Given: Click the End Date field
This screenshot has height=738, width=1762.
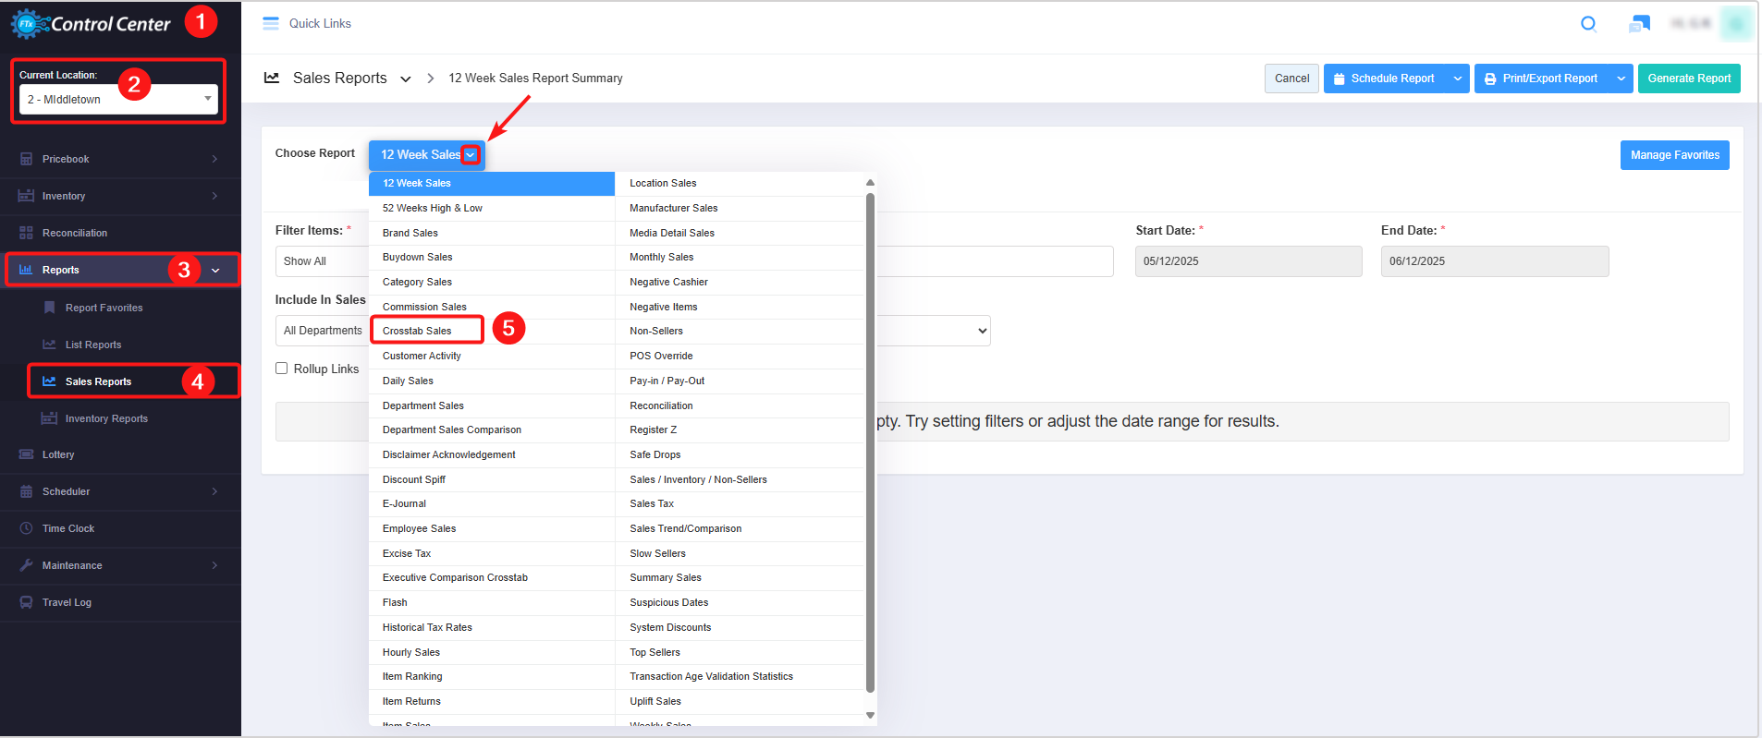Looking at the screenshot, I should tap(1494, 261).
